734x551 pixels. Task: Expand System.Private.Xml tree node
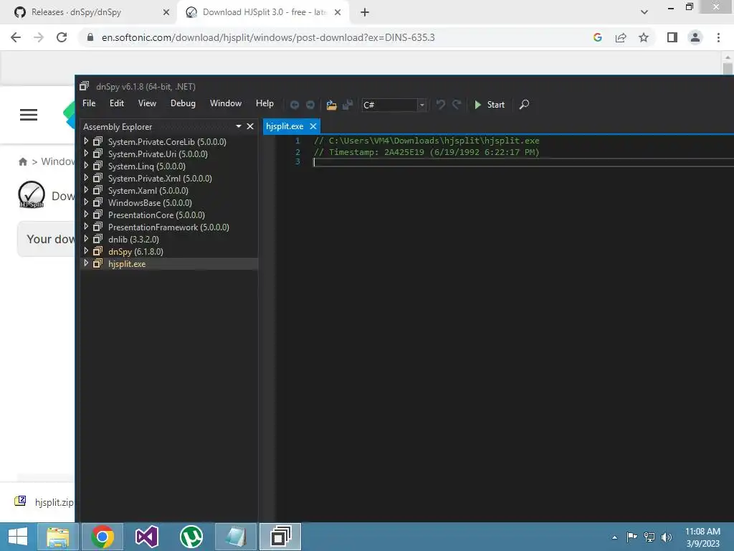pyautogui.click(x=86, y=178)
